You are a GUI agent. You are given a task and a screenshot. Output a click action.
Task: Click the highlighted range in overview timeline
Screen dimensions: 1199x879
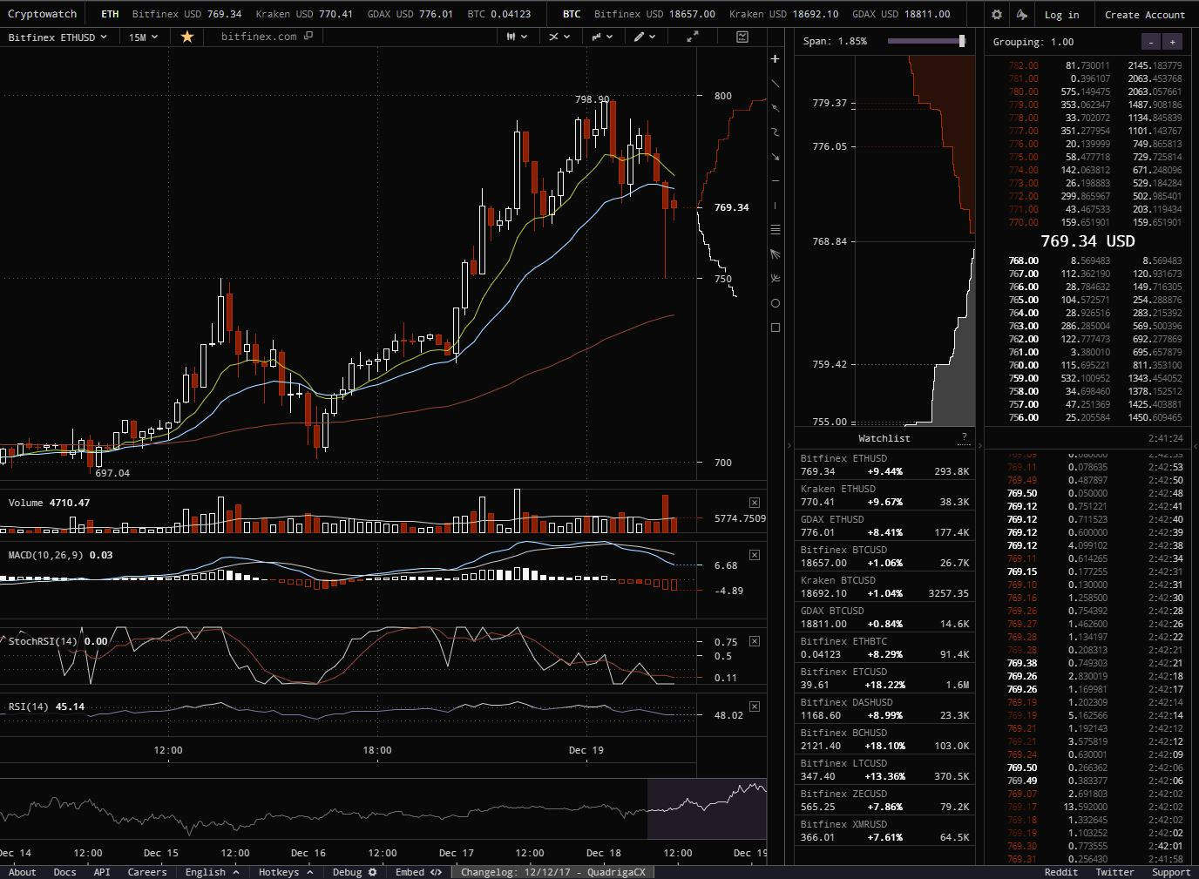707,809
